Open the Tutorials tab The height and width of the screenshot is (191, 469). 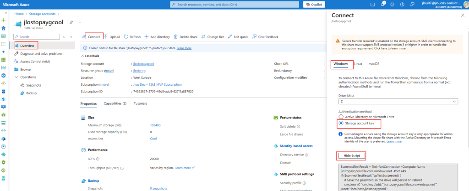click(140, 103)
